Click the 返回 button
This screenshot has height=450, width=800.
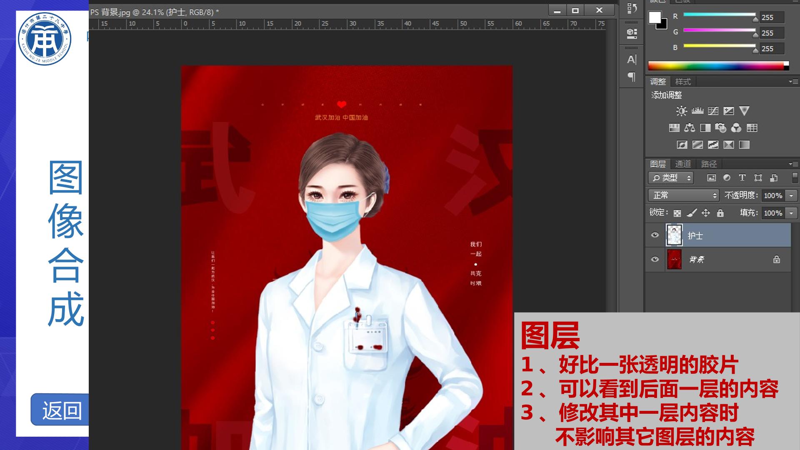[x=60, y=410]
